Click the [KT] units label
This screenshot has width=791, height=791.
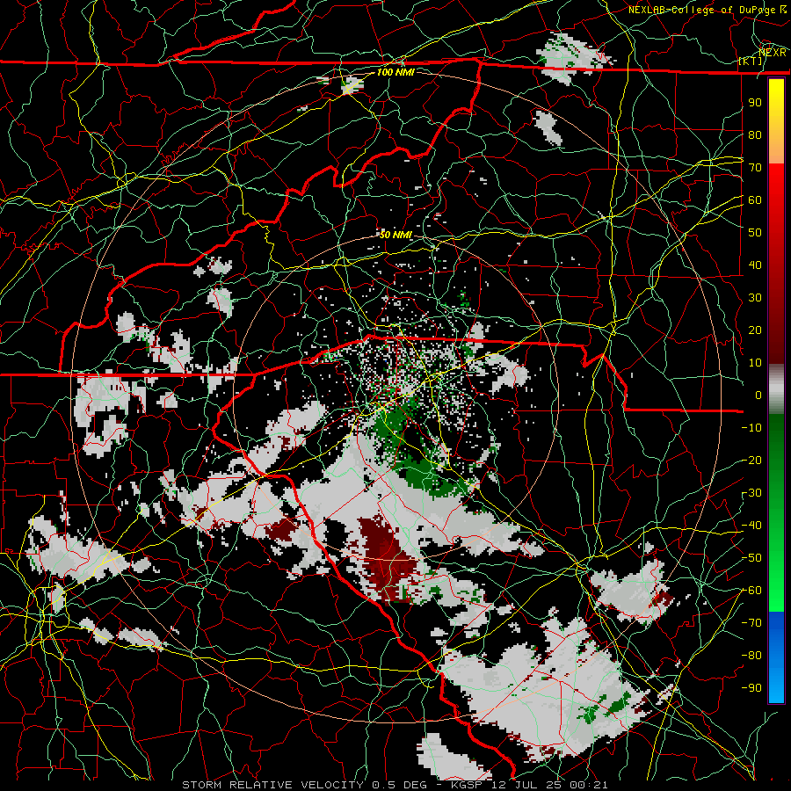coord(751,62)
